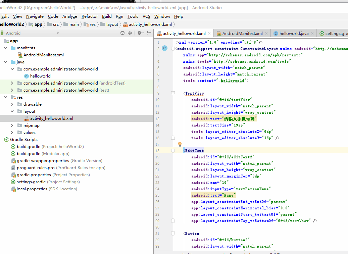Expand the (test) package
Screen dimensions: 348x254
tap(12, 90)
